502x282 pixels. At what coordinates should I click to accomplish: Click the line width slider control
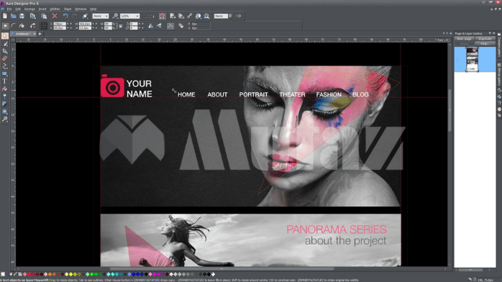[149, 16]
